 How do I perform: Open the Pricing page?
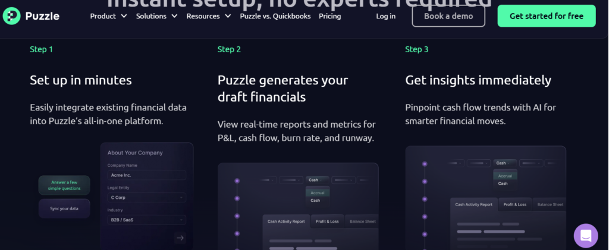coord(330,16)
